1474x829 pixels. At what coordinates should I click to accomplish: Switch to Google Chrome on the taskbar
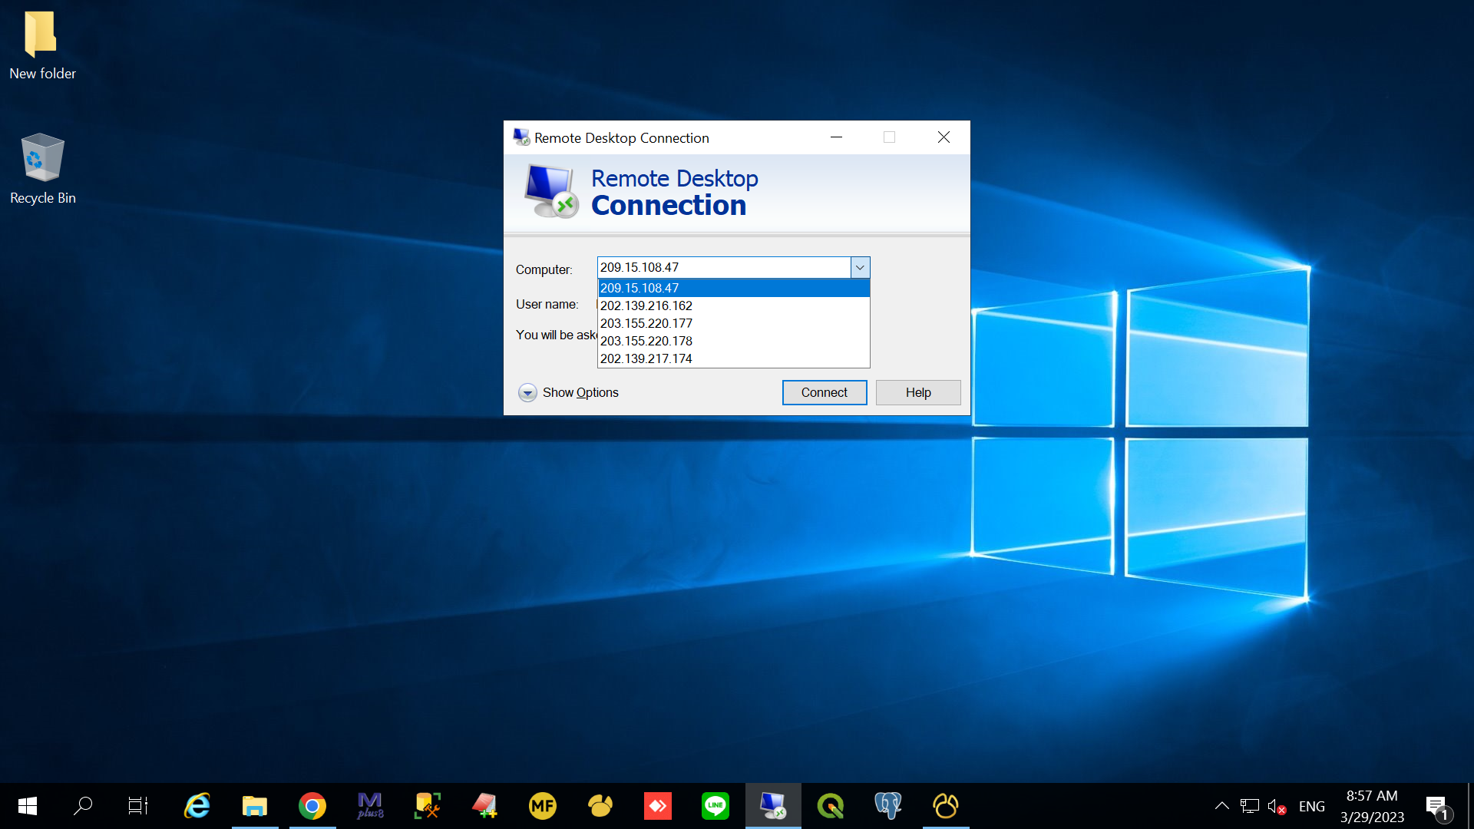click(312, 806)
